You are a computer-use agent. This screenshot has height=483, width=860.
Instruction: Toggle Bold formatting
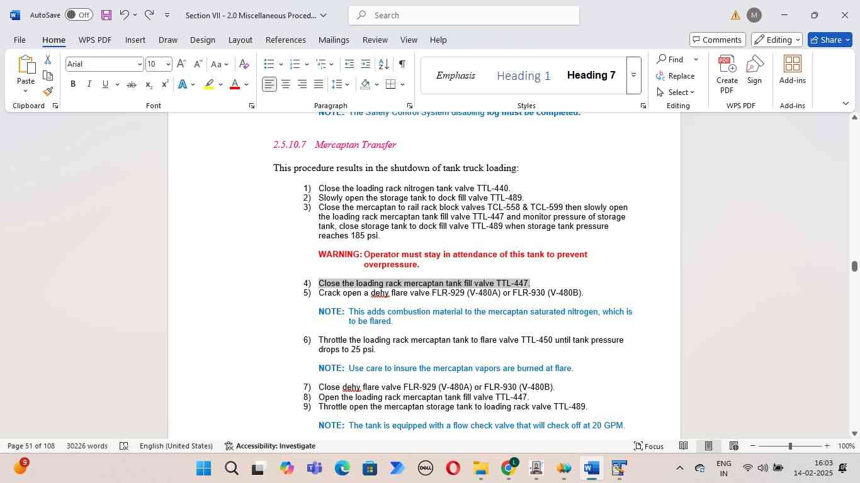click(x=73, y=84)
